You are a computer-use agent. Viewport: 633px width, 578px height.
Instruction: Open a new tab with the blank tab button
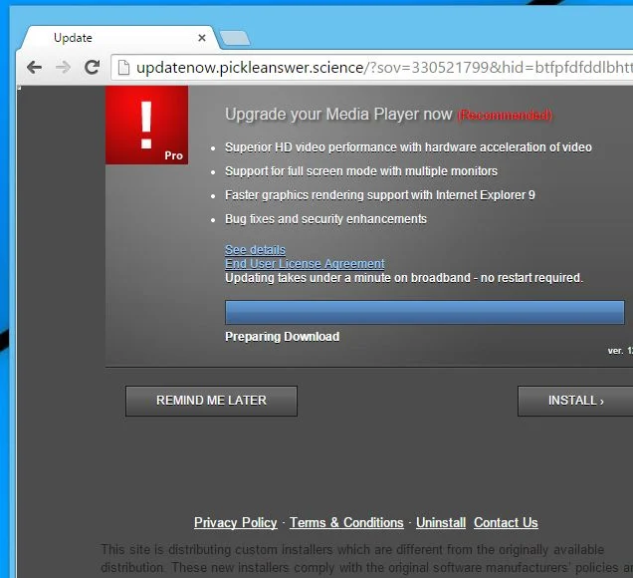pos(235,39)
